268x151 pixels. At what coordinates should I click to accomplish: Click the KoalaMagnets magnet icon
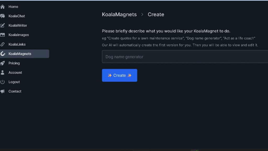click(3, 53)
